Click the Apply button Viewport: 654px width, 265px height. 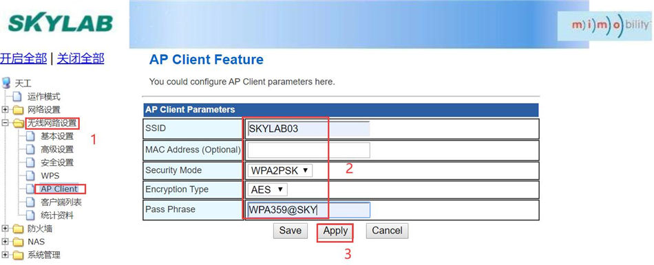(335, 231)
